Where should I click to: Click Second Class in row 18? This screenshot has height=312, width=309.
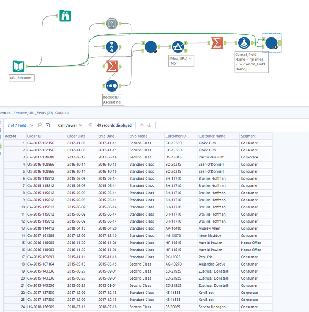point(146,264)
